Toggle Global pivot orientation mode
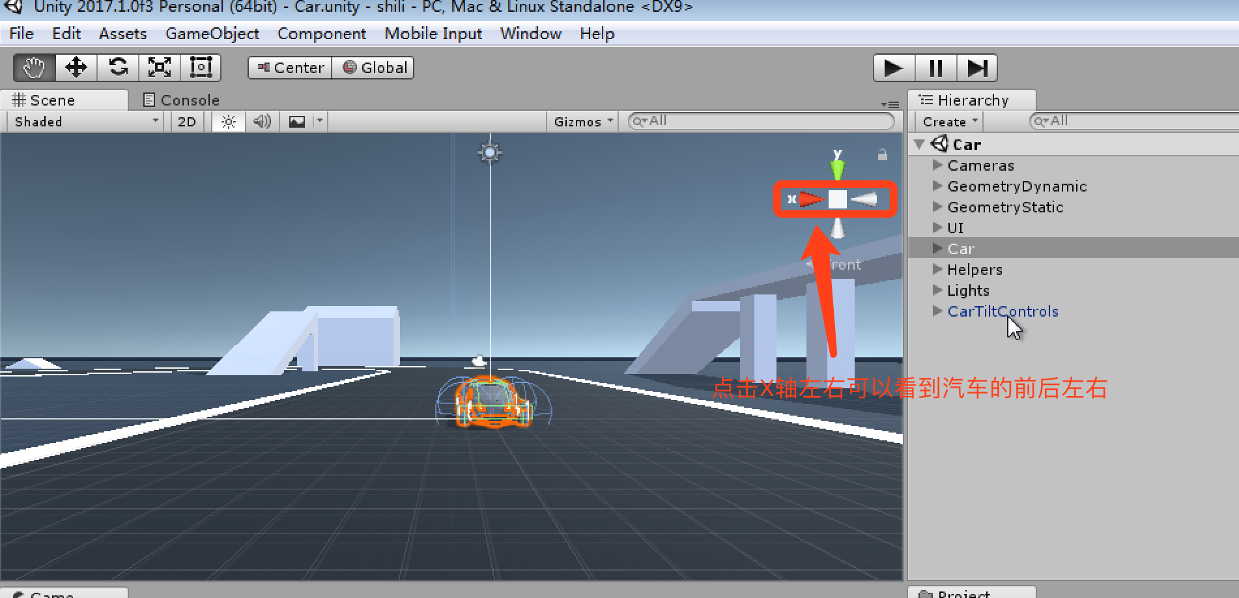Viewport: 1239px width, 598px height. click(373, 67)
